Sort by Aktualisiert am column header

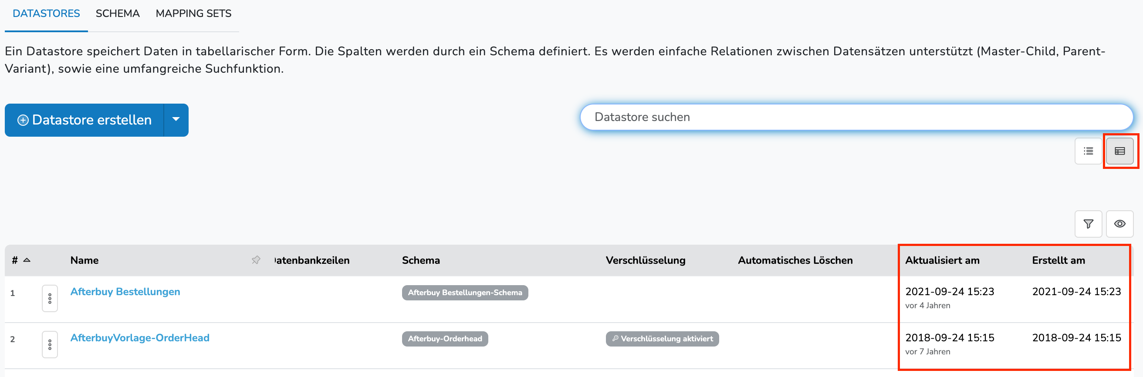point(942,260)
